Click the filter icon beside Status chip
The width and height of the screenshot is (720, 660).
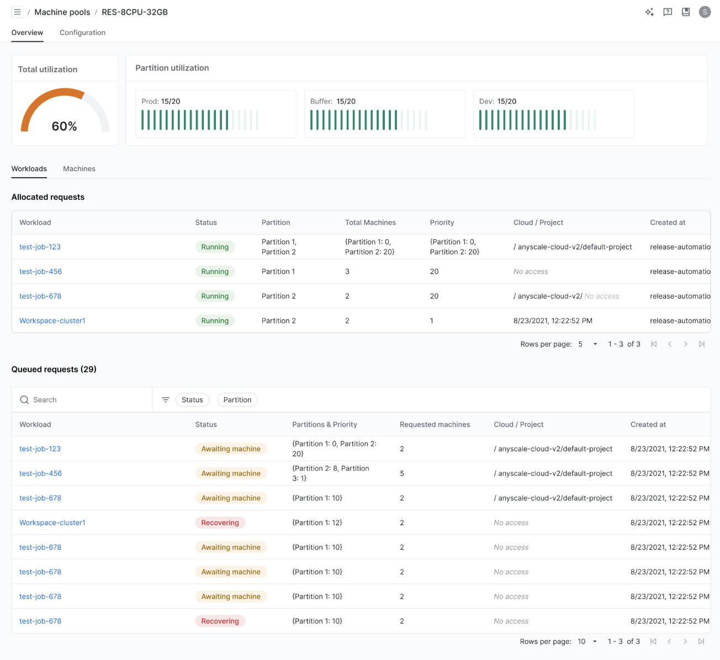165,400
